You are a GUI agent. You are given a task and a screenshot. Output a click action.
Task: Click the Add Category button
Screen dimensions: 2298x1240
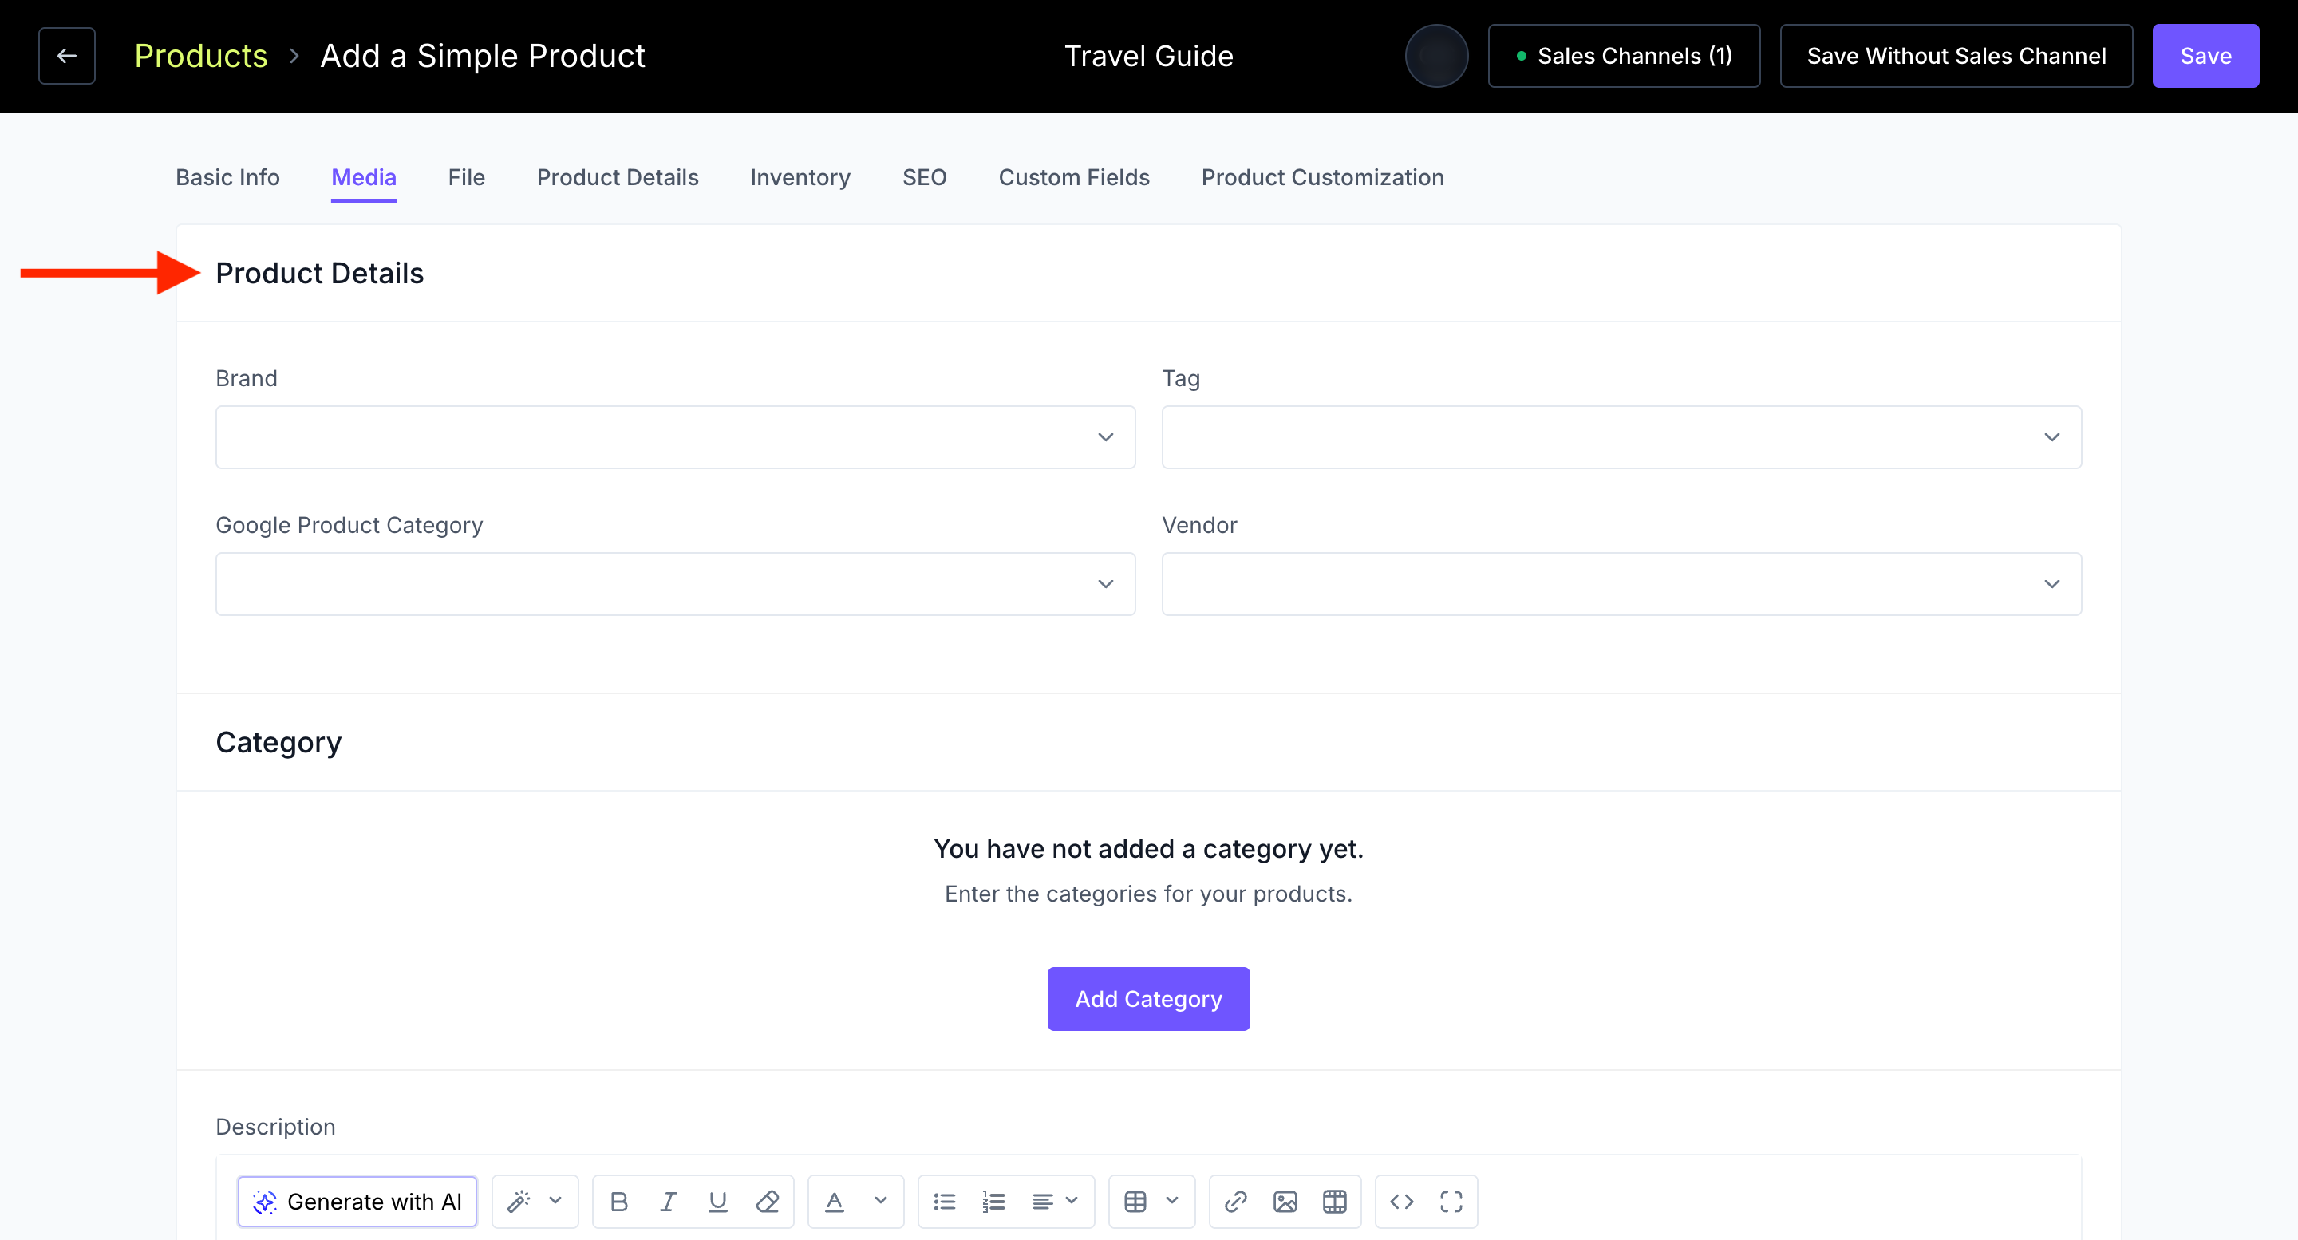(x=1148, y=999)
